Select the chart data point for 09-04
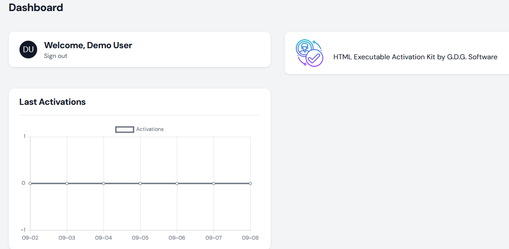This screenshot has height=249, width=509. [103, 183]
